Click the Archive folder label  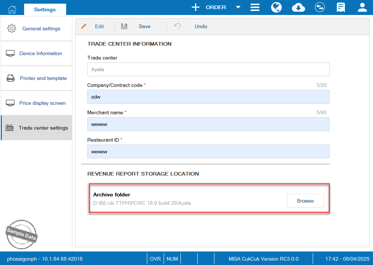coord(111,195)
